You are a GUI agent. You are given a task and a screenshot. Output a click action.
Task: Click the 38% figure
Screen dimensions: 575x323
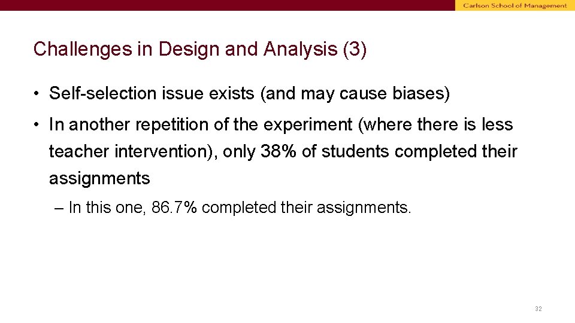click(x=278, y=151)
